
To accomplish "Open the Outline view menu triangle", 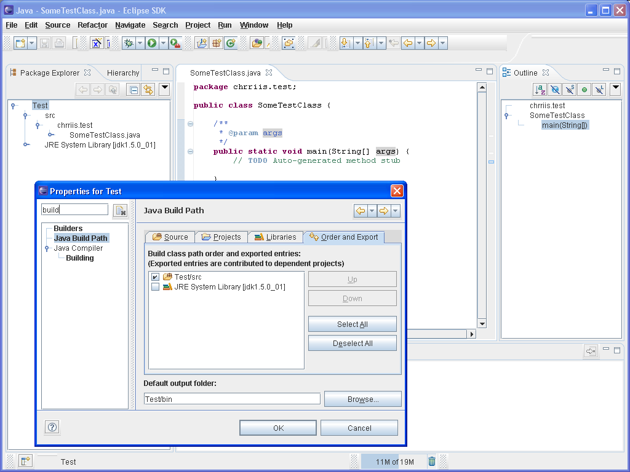I will click(x=615, y=88).
